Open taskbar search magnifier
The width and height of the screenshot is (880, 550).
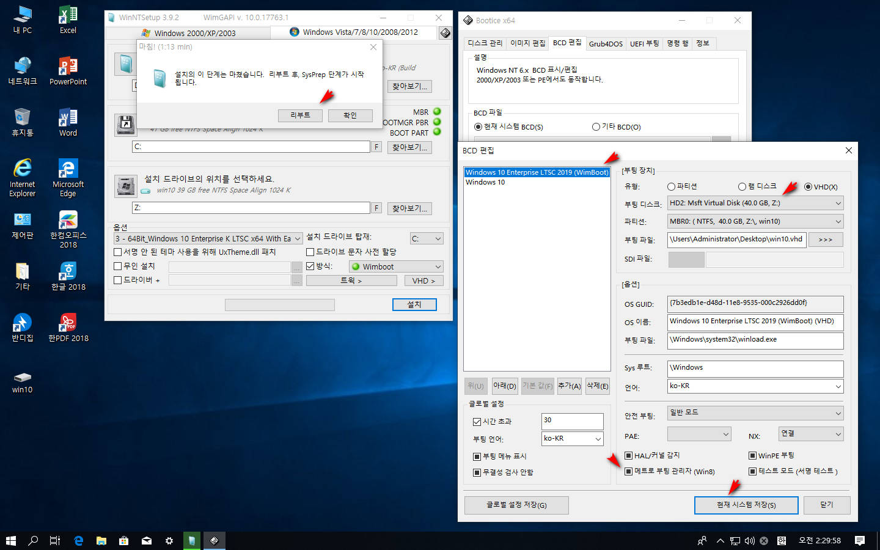tap(33, 540)
